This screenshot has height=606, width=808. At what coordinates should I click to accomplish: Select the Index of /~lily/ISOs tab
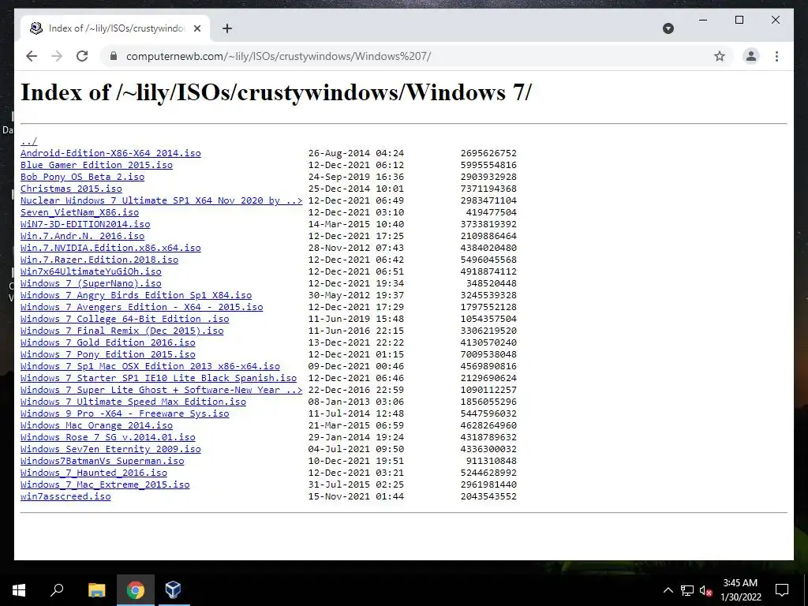115,28
